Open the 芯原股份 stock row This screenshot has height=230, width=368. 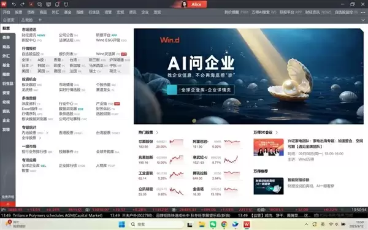point(161,144)
